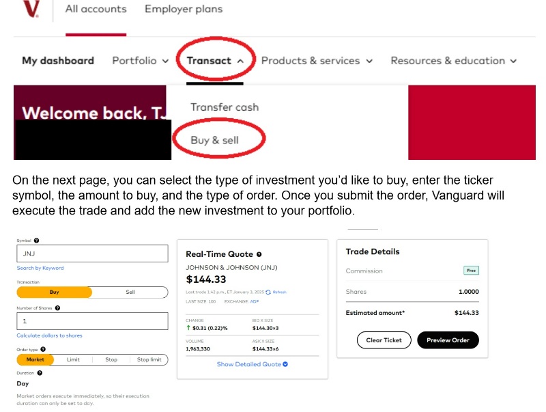Open the Products & services dropdown
This screenshot has height=412, width=546.
click(317, 61)
